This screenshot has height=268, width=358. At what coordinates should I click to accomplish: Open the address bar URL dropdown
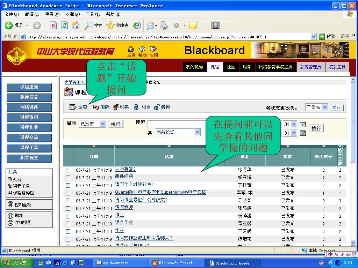pos(314,36)
